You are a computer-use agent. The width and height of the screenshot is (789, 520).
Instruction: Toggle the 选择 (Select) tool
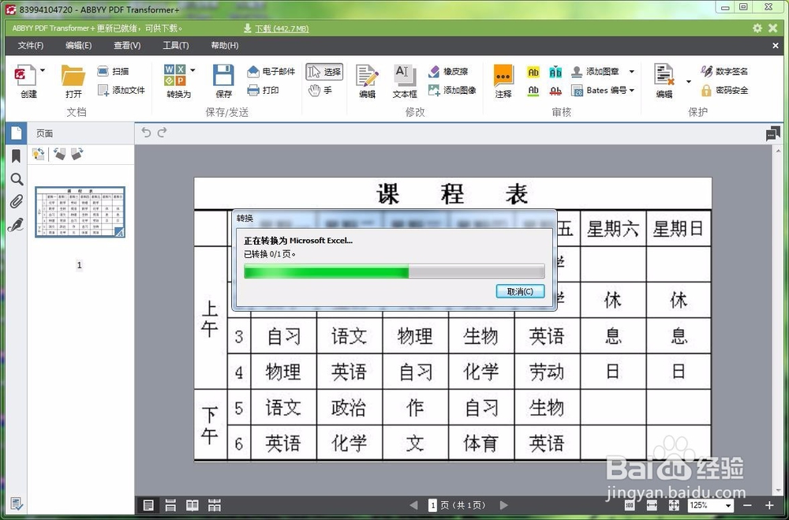[324, 72]
